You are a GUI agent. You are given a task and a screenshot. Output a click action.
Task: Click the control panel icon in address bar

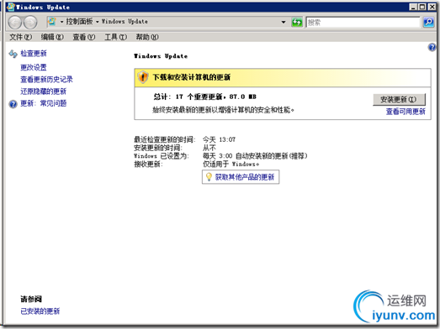click(52, 22)
